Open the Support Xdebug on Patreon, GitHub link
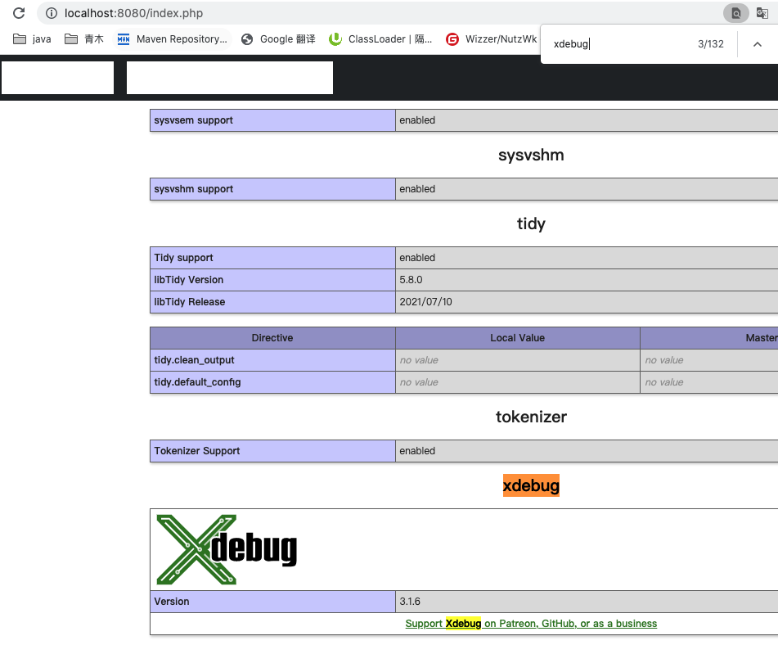The height and width of the screenshot is (645, 778). [531, 624]
